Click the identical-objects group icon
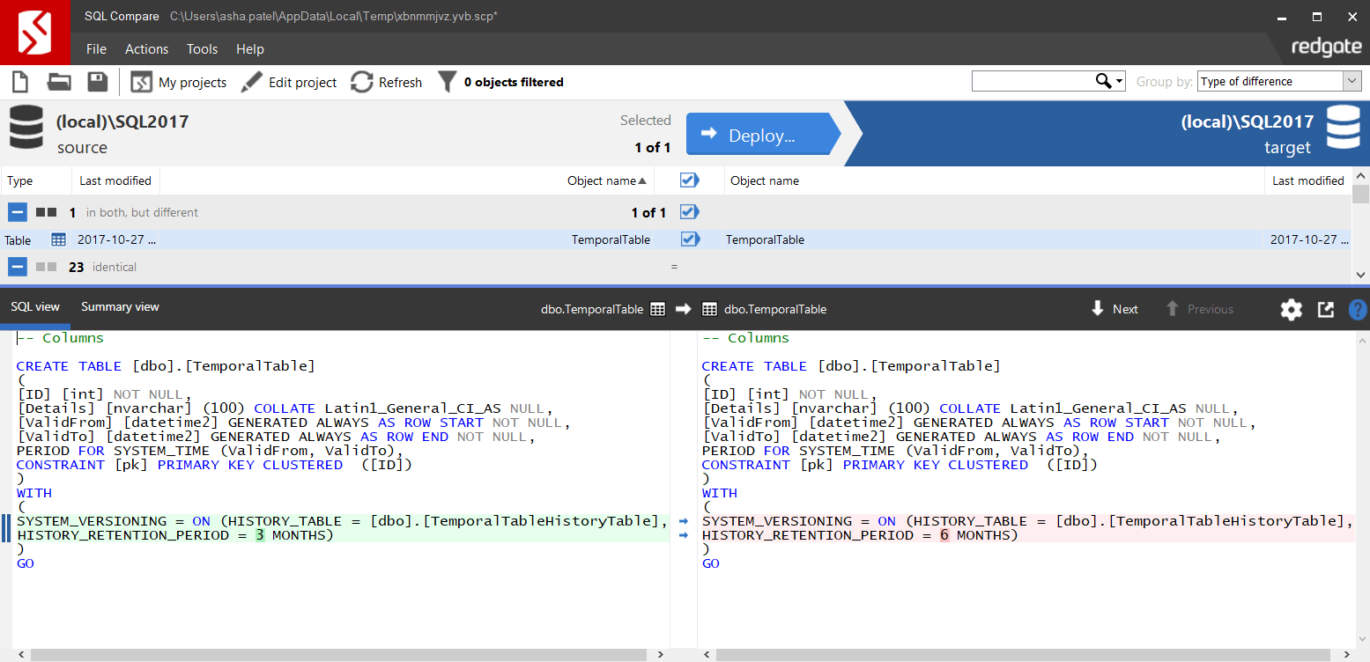 [46, 267]
